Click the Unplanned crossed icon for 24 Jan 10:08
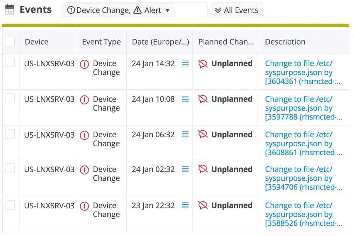This screenshot has height=236, width=354. [x=203, y=99]
